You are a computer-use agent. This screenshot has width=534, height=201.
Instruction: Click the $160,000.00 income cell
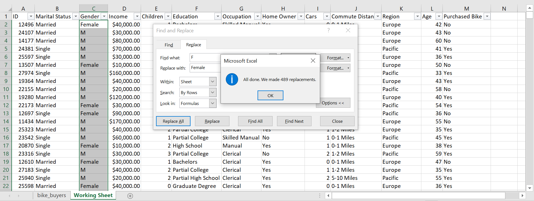point(124,73)
